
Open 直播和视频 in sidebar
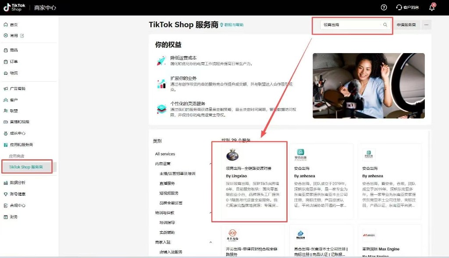coord(19,122)
